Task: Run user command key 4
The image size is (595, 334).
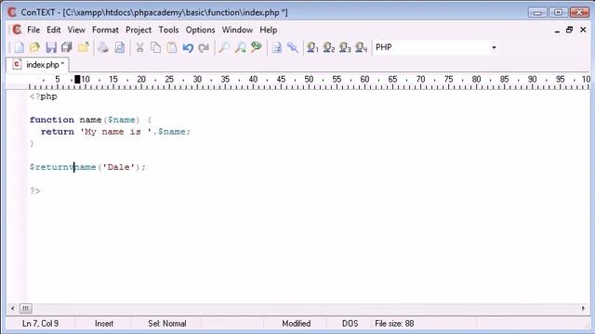Action: point(361,47)
